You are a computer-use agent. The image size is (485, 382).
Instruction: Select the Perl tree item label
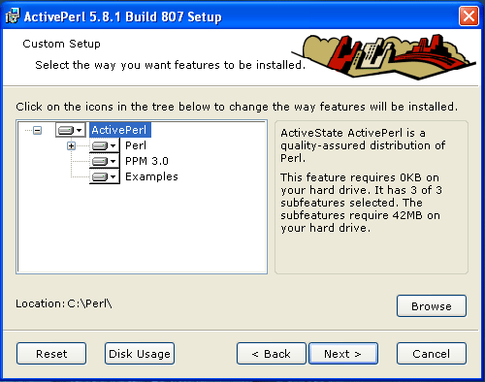136,145
